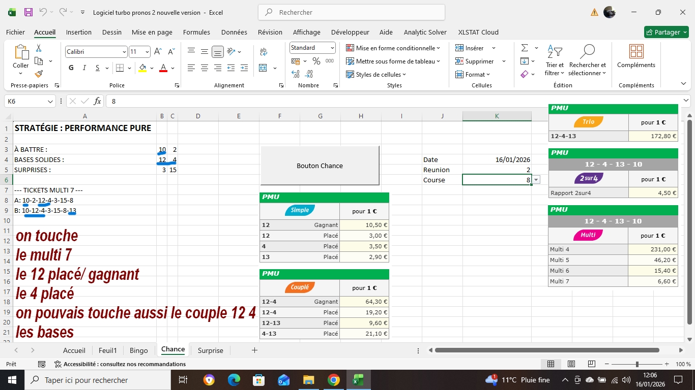Expand Mettre sous forme de tableau
695x390 pixels.
point(393,61)
